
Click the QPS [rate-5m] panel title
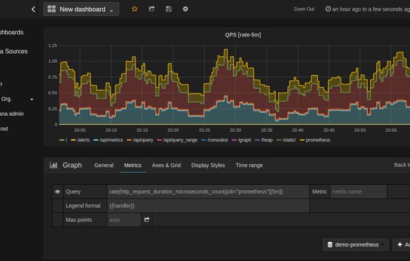click(x=243, y=34)
